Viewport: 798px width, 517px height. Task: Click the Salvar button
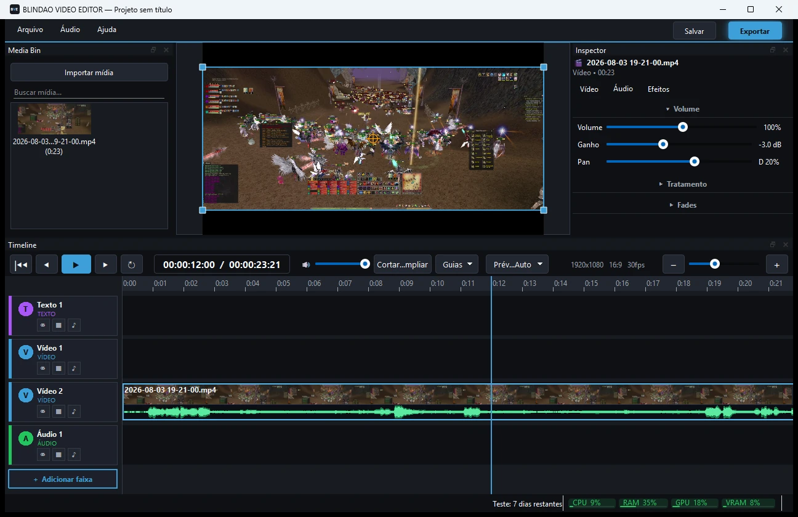click(695, 31)
